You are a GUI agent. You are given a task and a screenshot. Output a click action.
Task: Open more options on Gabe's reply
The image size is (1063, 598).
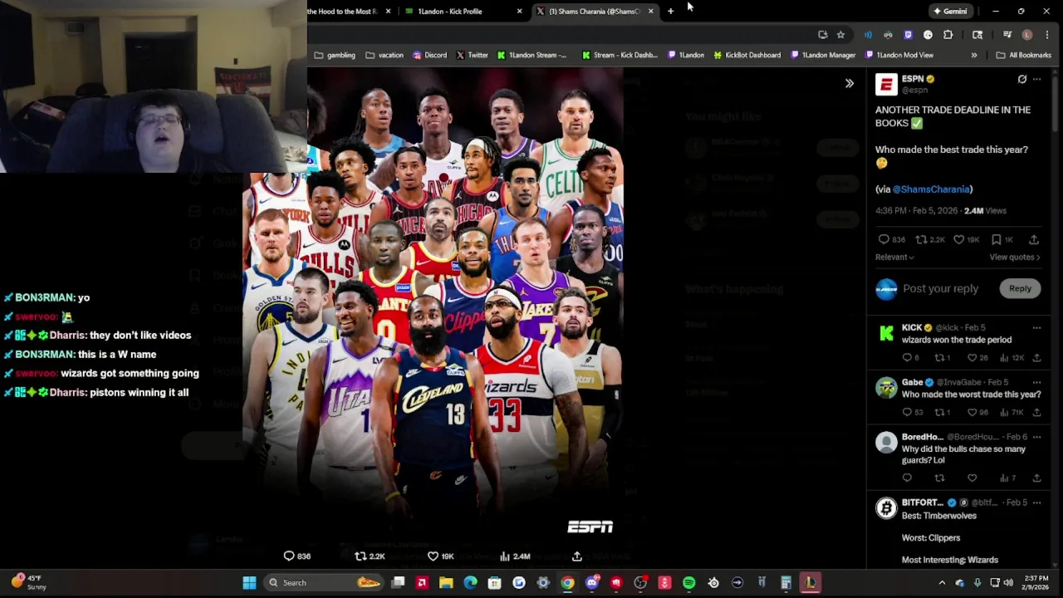point(1036,382)
